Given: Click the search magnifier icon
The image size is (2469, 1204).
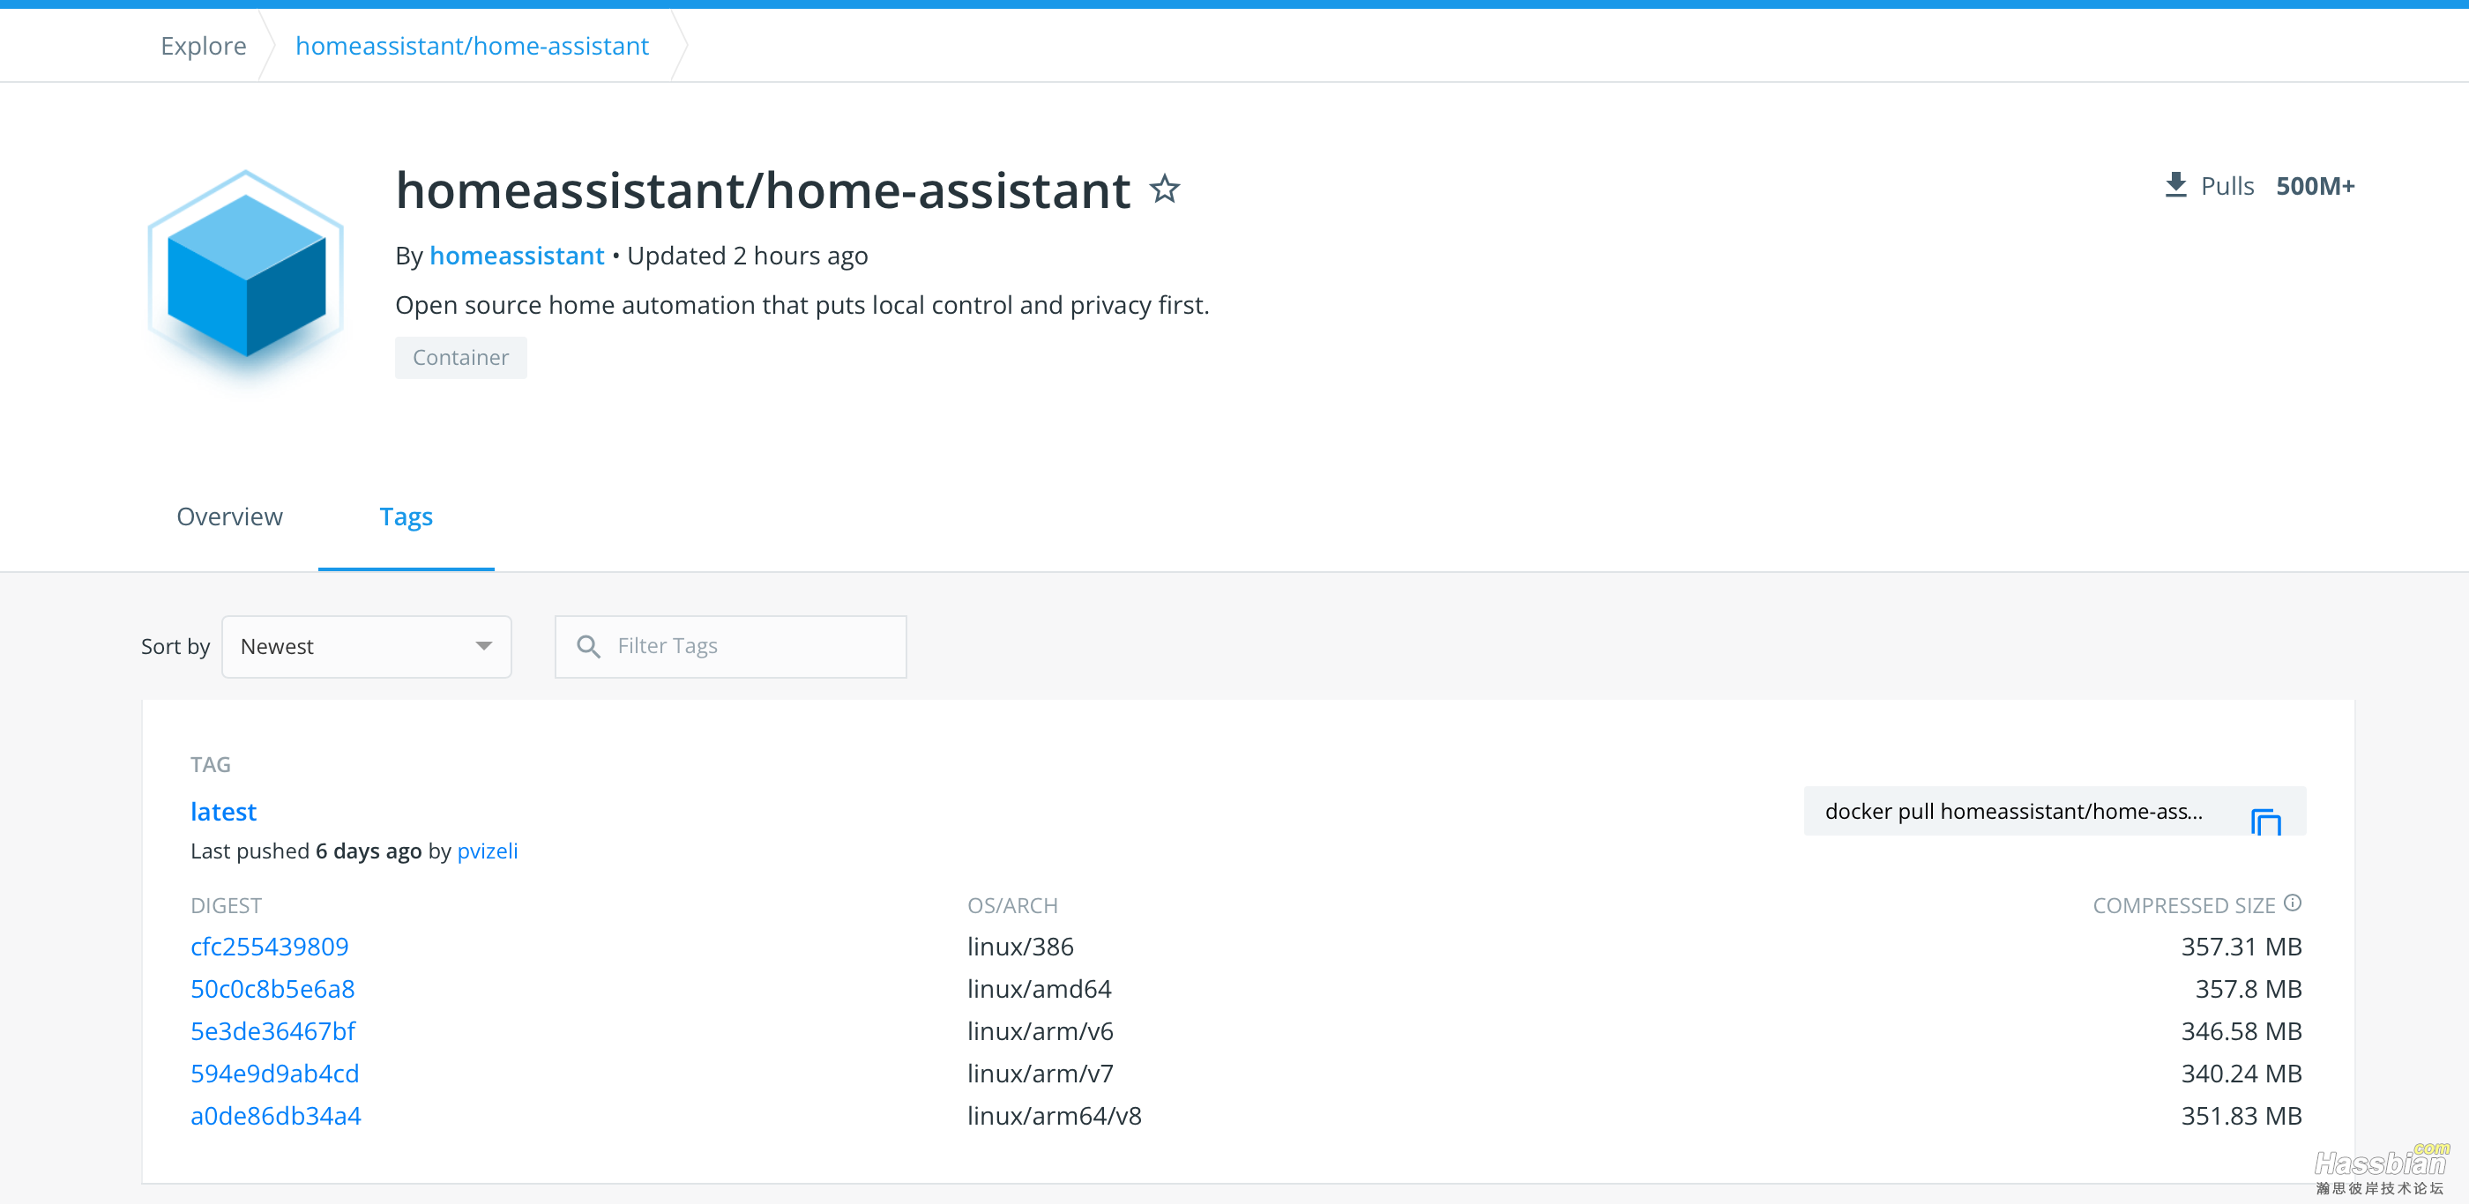Looking at the screenshot, I should coord(588,647).
